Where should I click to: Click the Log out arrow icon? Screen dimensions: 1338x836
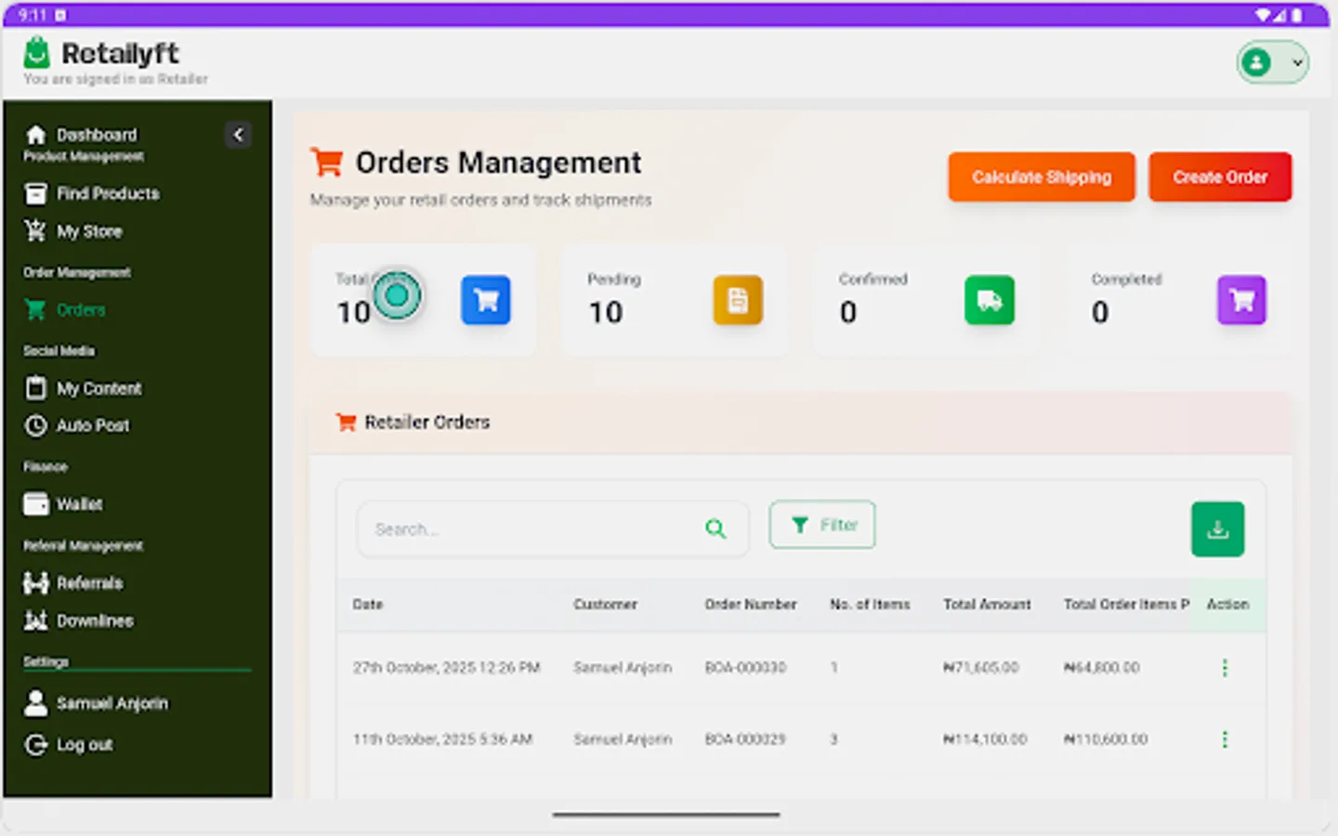click(x=35, y=745)
